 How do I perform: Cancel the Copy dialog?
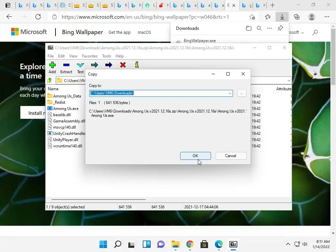231,156
